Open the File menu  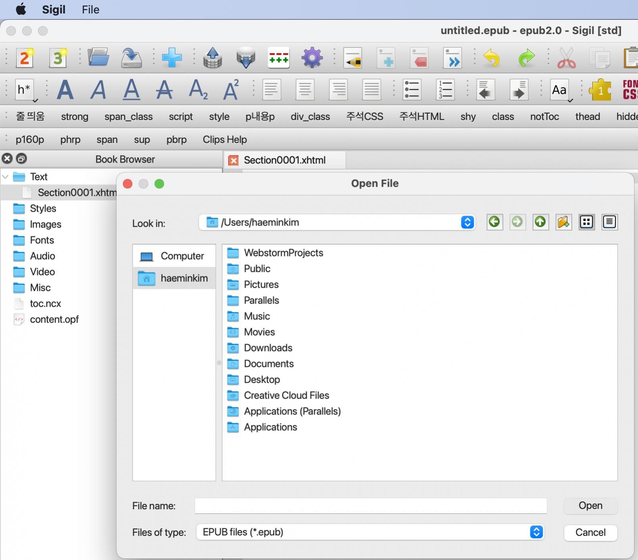tap(90, 10)
